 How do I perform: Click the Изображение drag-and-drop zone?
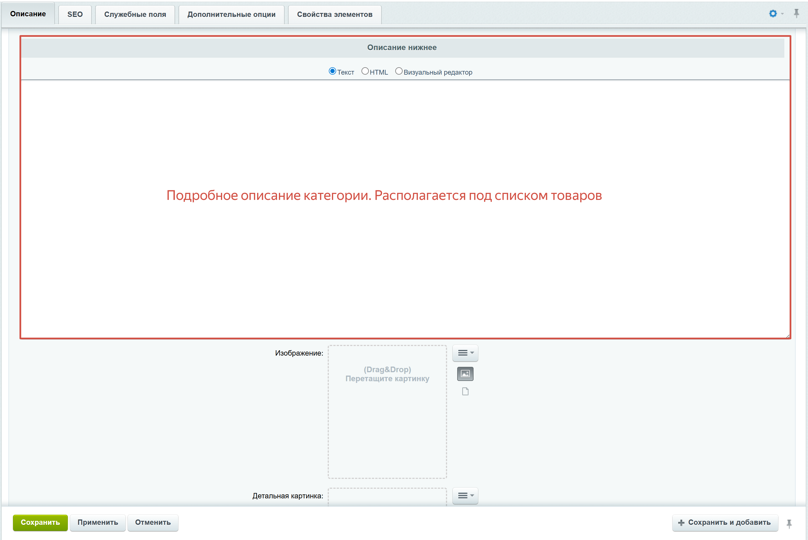[x=387, y=412]
